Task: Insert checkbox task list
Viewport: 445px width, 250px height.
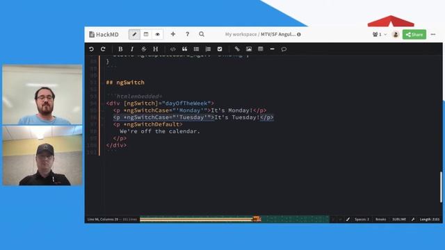Action: pos(220,49)
